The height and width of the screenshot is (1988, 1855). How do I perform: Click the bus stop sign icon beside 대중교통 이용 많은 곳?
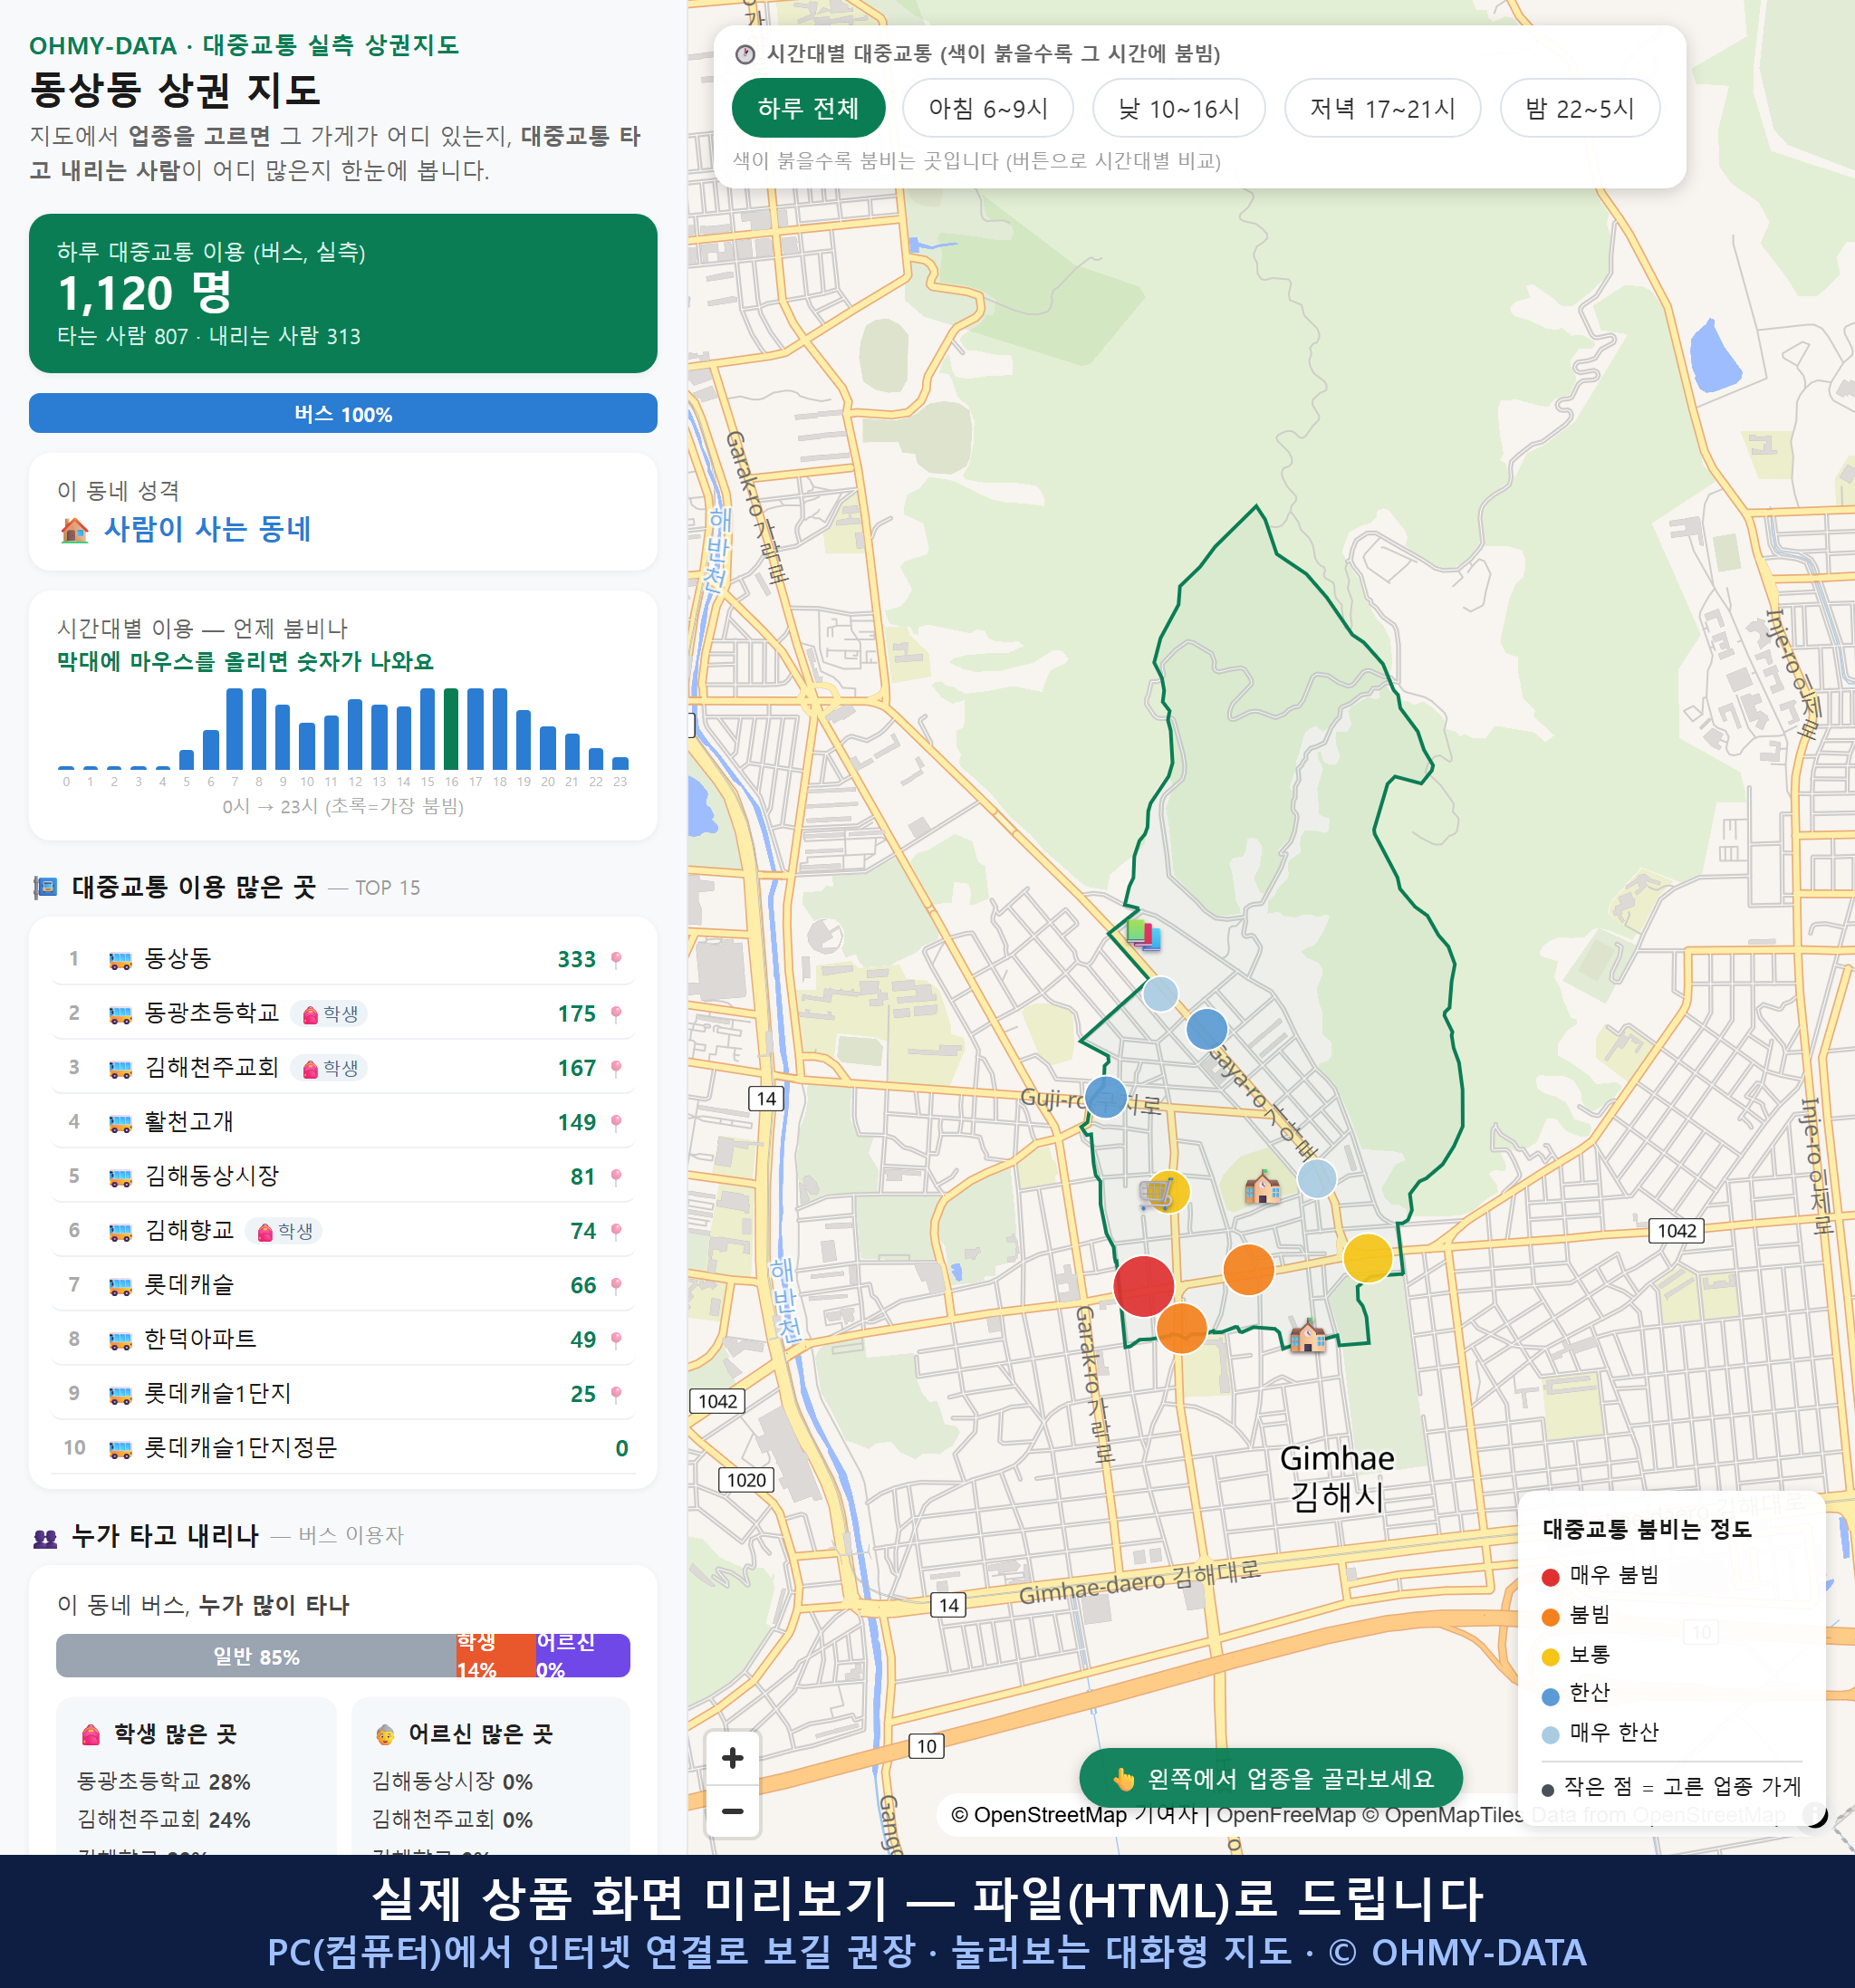pos(45,887)
